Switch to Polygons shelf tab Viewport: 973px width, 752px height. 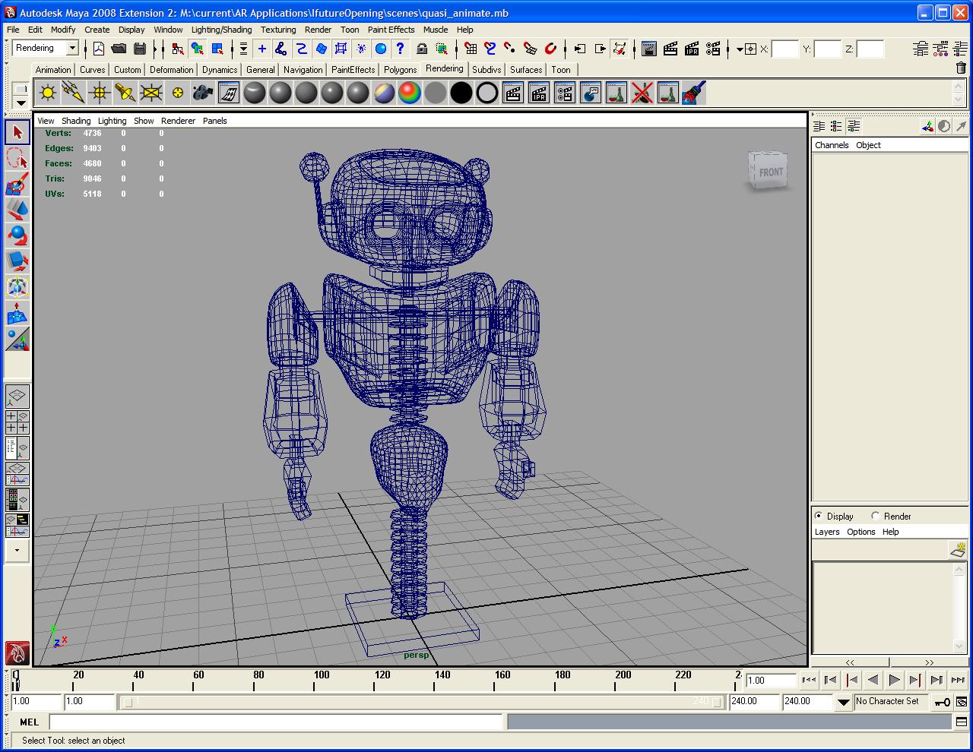[x=400, y=69]
